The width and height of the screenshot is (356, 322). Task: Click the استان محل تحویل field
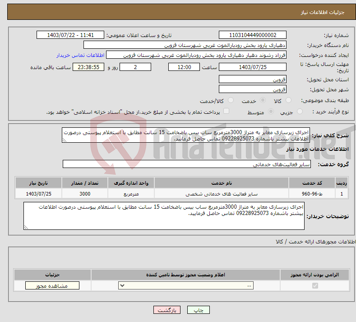253,79
